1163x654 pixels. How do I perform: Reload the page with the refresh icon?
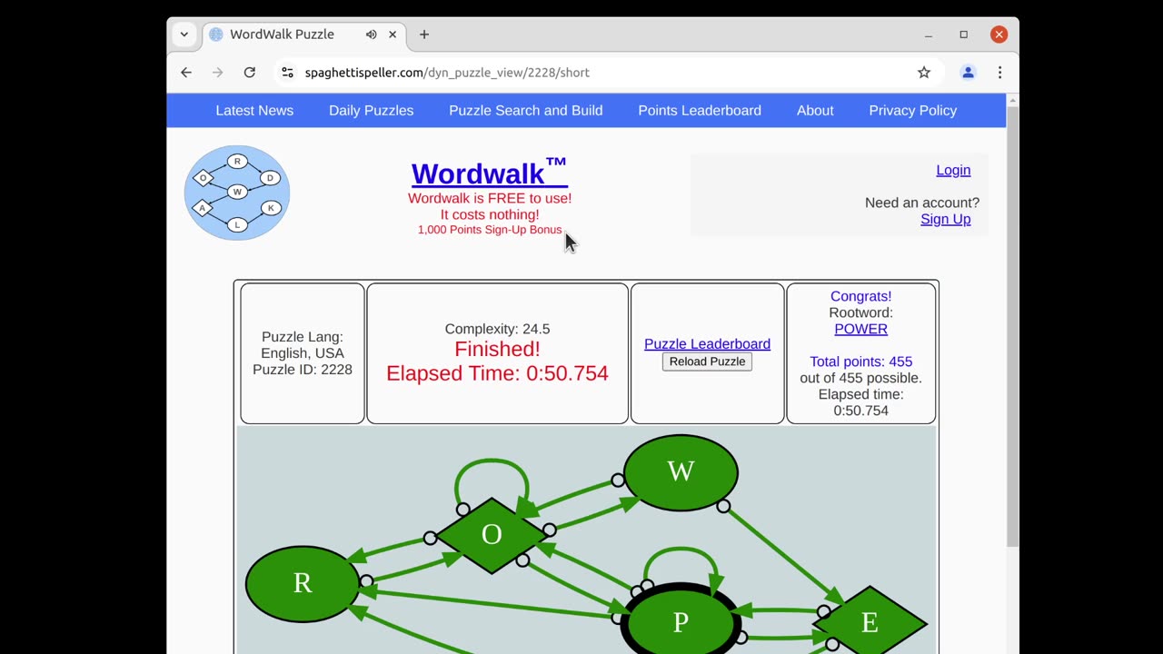pyautogui.click(x=249, y=73)
